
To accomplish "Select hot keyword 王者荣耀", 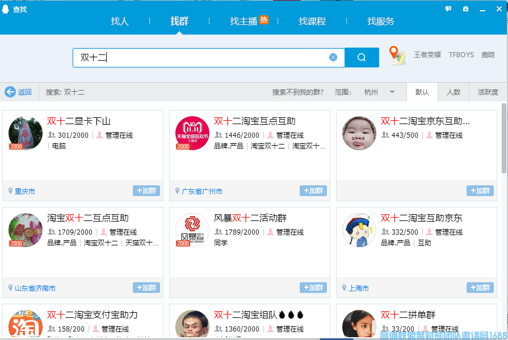I will pyautogui.click(x=427, y=54).
